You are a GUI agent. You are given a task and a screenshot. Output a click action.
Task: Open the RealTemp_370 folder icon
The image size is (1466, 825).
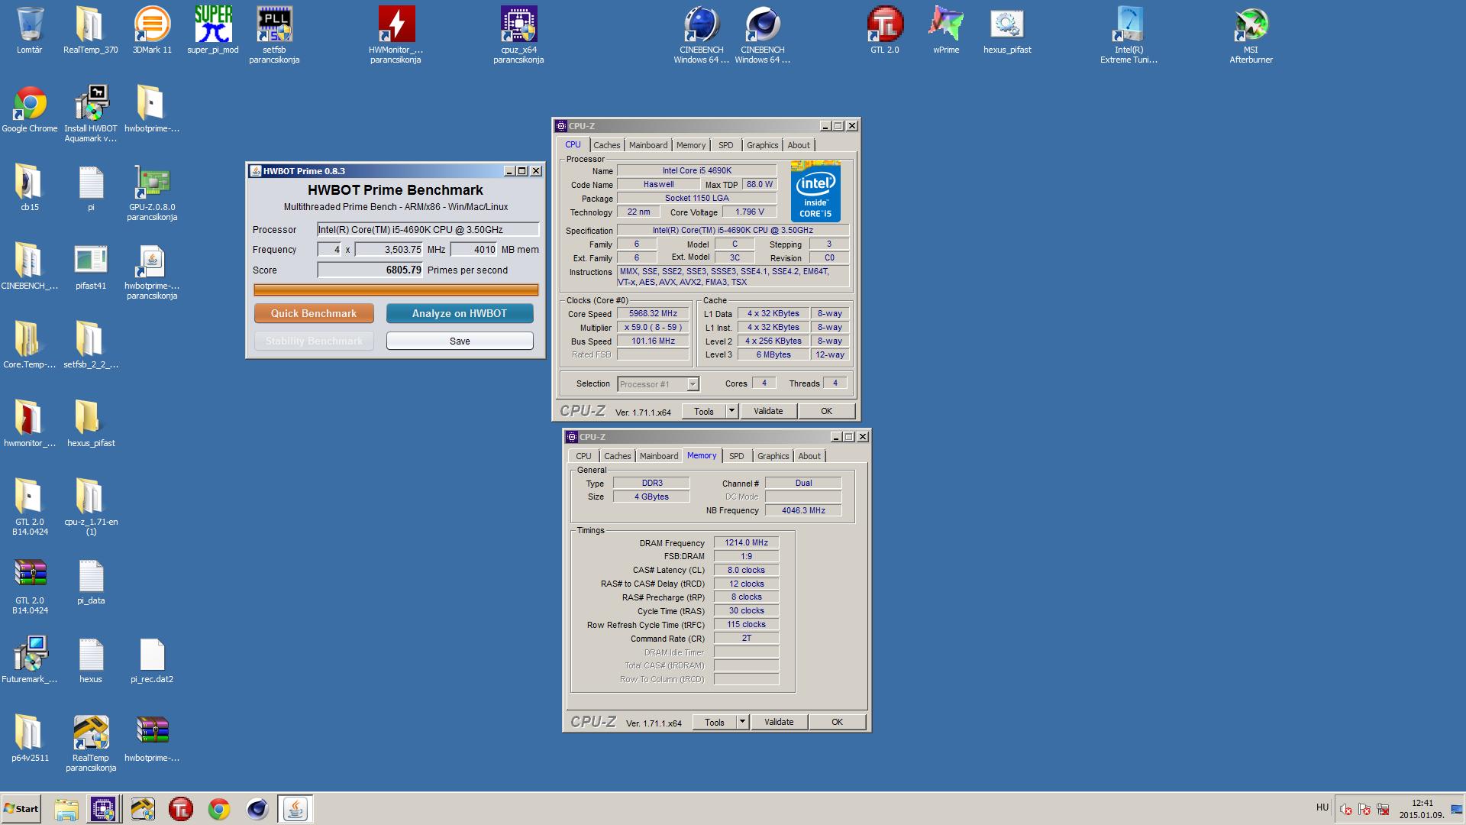click(90, 24)
